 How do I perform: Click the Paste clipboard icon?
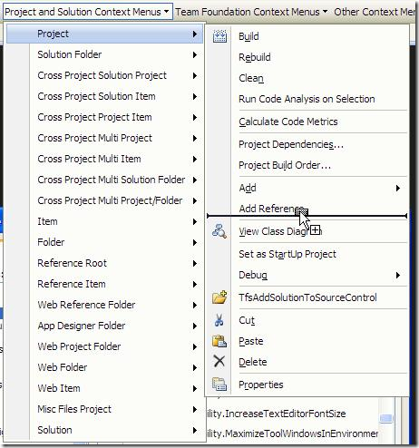(x=219, y=341)
